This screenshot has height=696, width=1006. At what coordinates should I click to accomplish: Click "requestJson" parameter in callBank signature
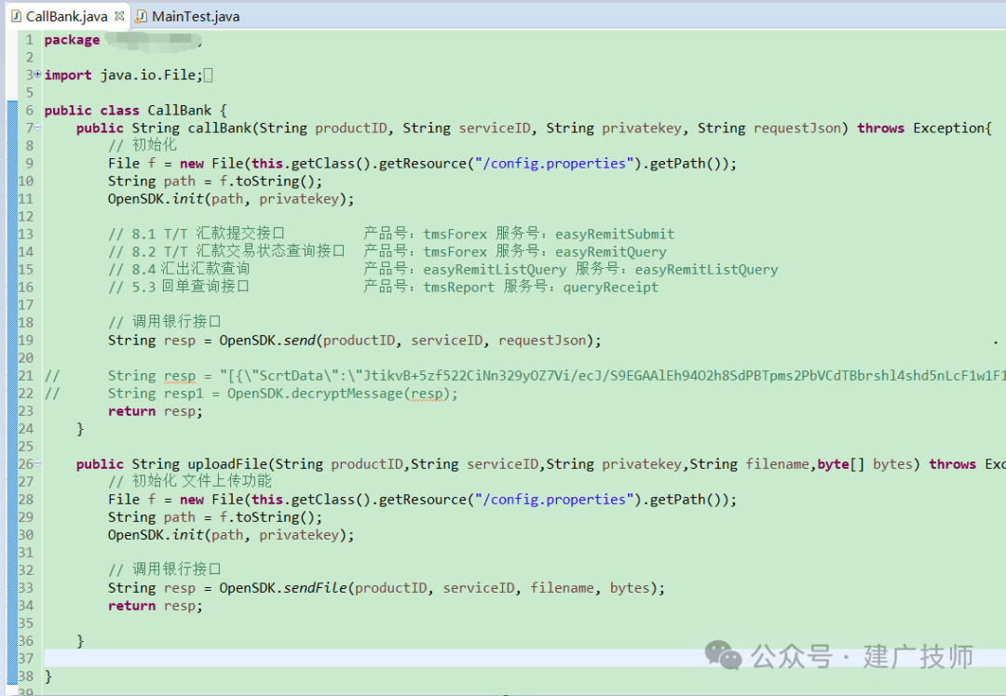[796, 128]
